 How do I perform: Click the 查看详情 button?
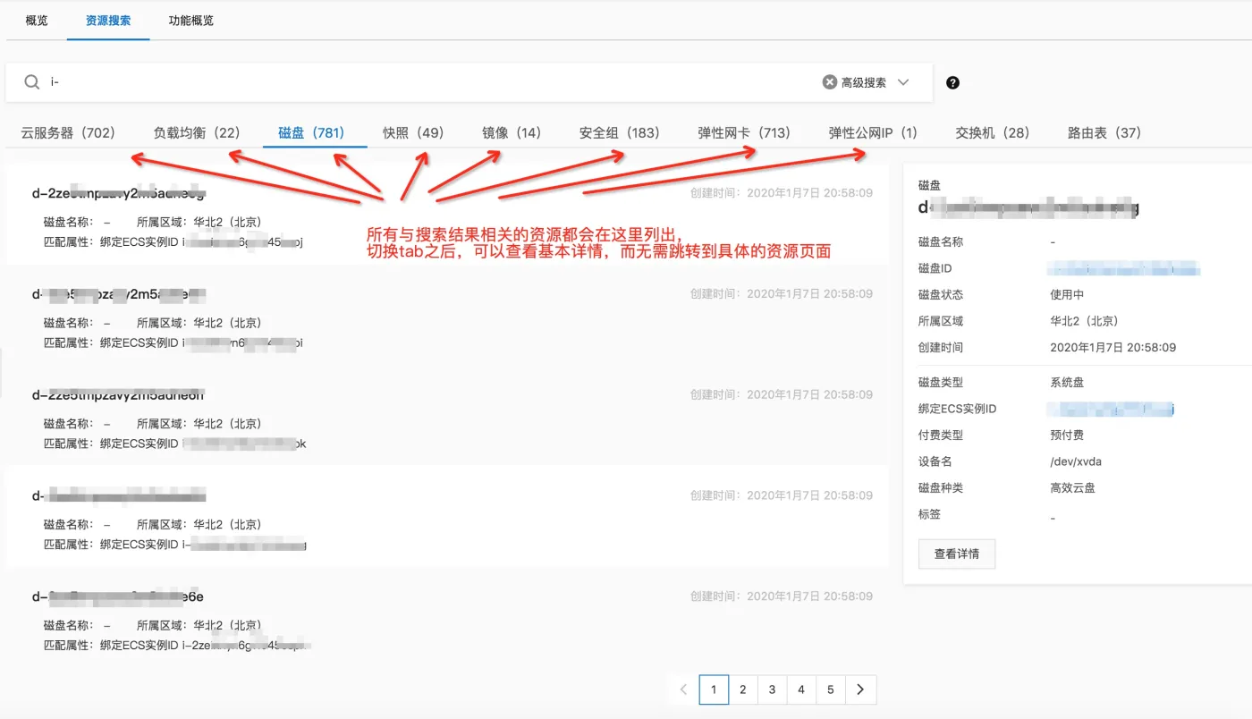pyautogui.click(x=957, y=554)
